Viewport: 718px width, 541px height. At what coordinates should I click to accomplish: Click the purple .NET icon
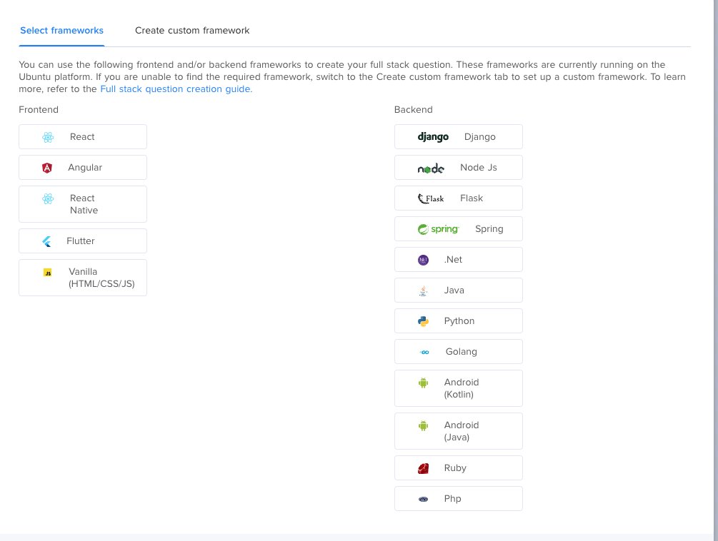423,260
